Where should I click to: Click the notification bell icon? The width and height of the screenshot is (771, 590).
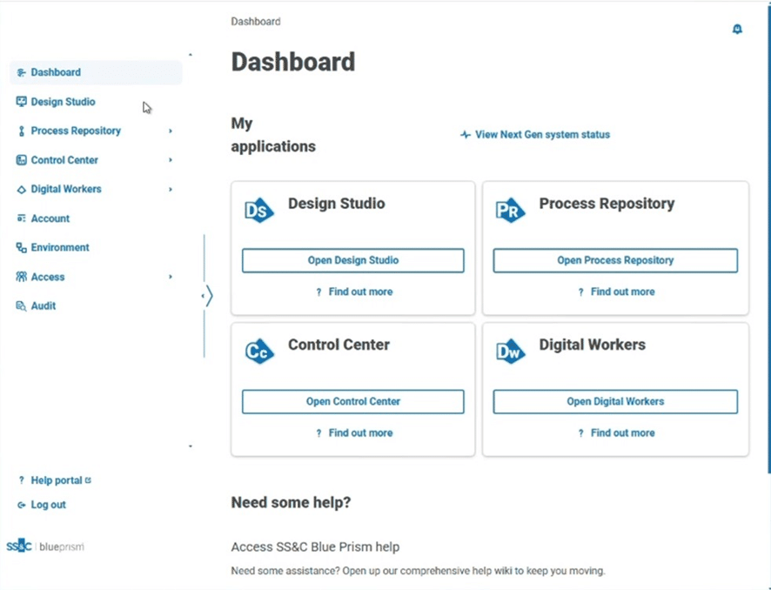737,29
